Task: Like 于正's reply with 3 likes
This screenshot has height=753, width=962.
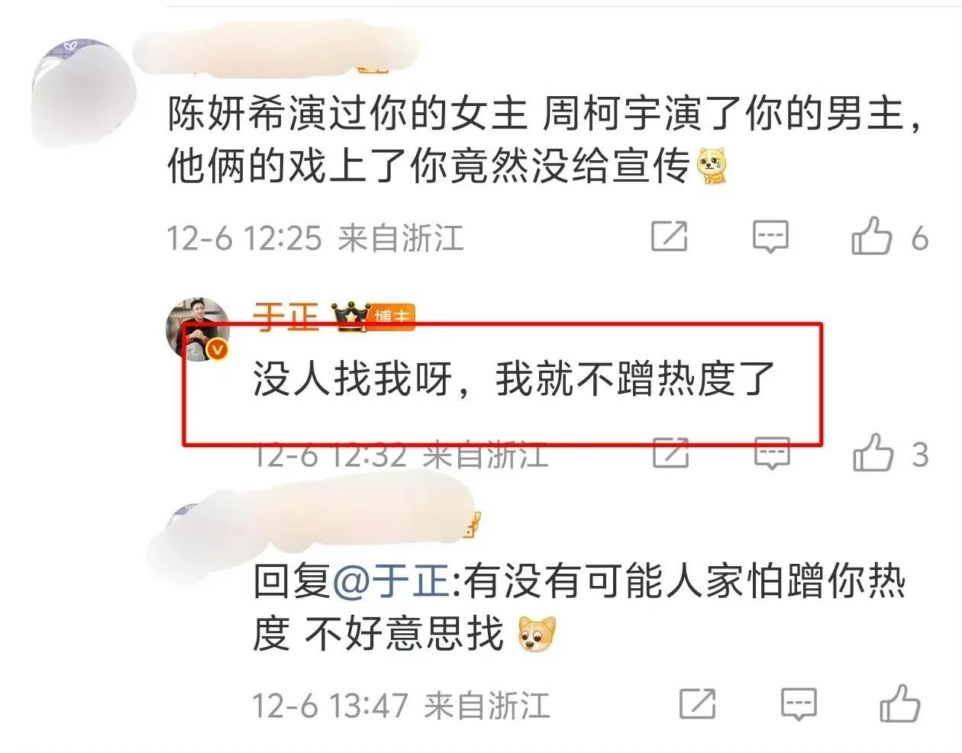Action: 872,453
